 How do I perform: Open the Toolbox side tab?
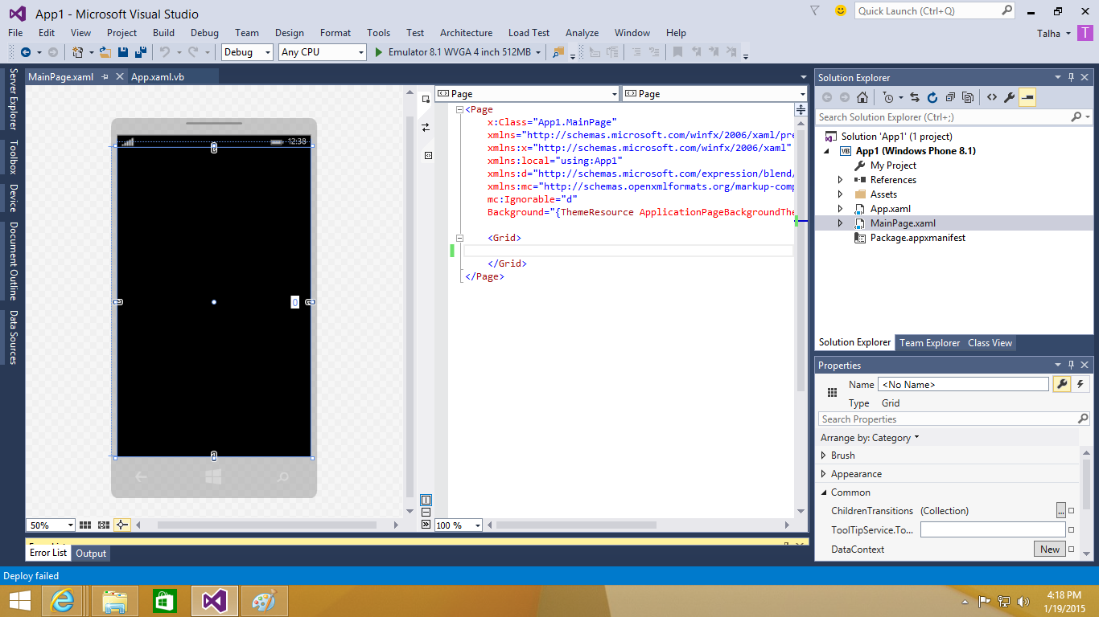[x=14, y=157]
